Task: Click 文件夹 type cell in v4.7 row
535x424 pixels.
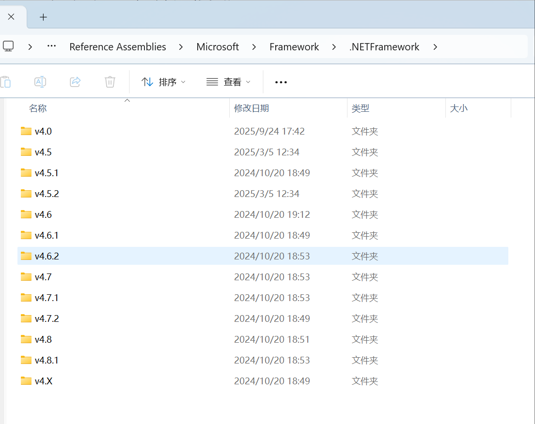Action: (x=365, y=277)
